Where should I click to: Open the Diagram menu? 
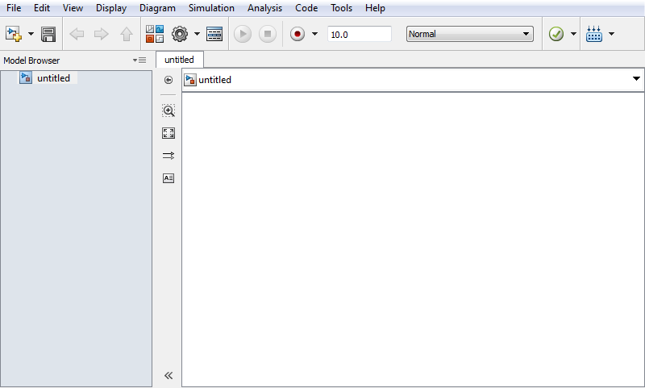tap(157, 8)
